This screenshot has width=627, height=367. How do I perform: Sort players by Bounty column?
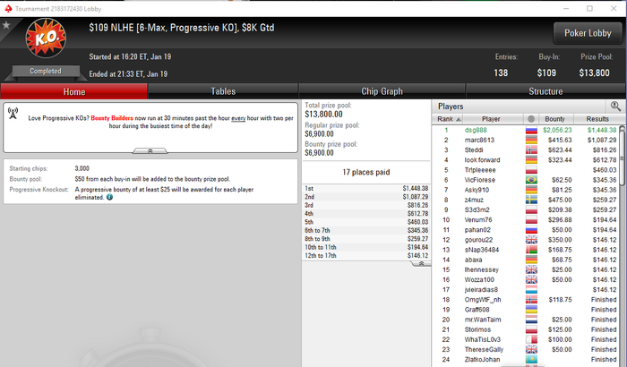tap(556, 119)
